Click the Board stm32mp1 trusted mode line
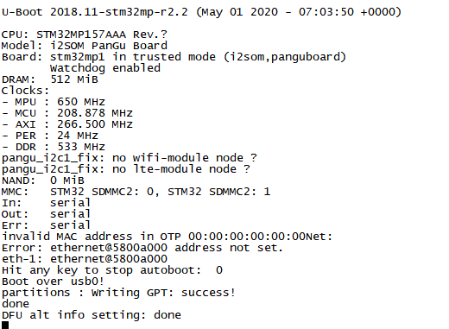The image size is (449, 329). pyautogui.click(x=174, y=57)
